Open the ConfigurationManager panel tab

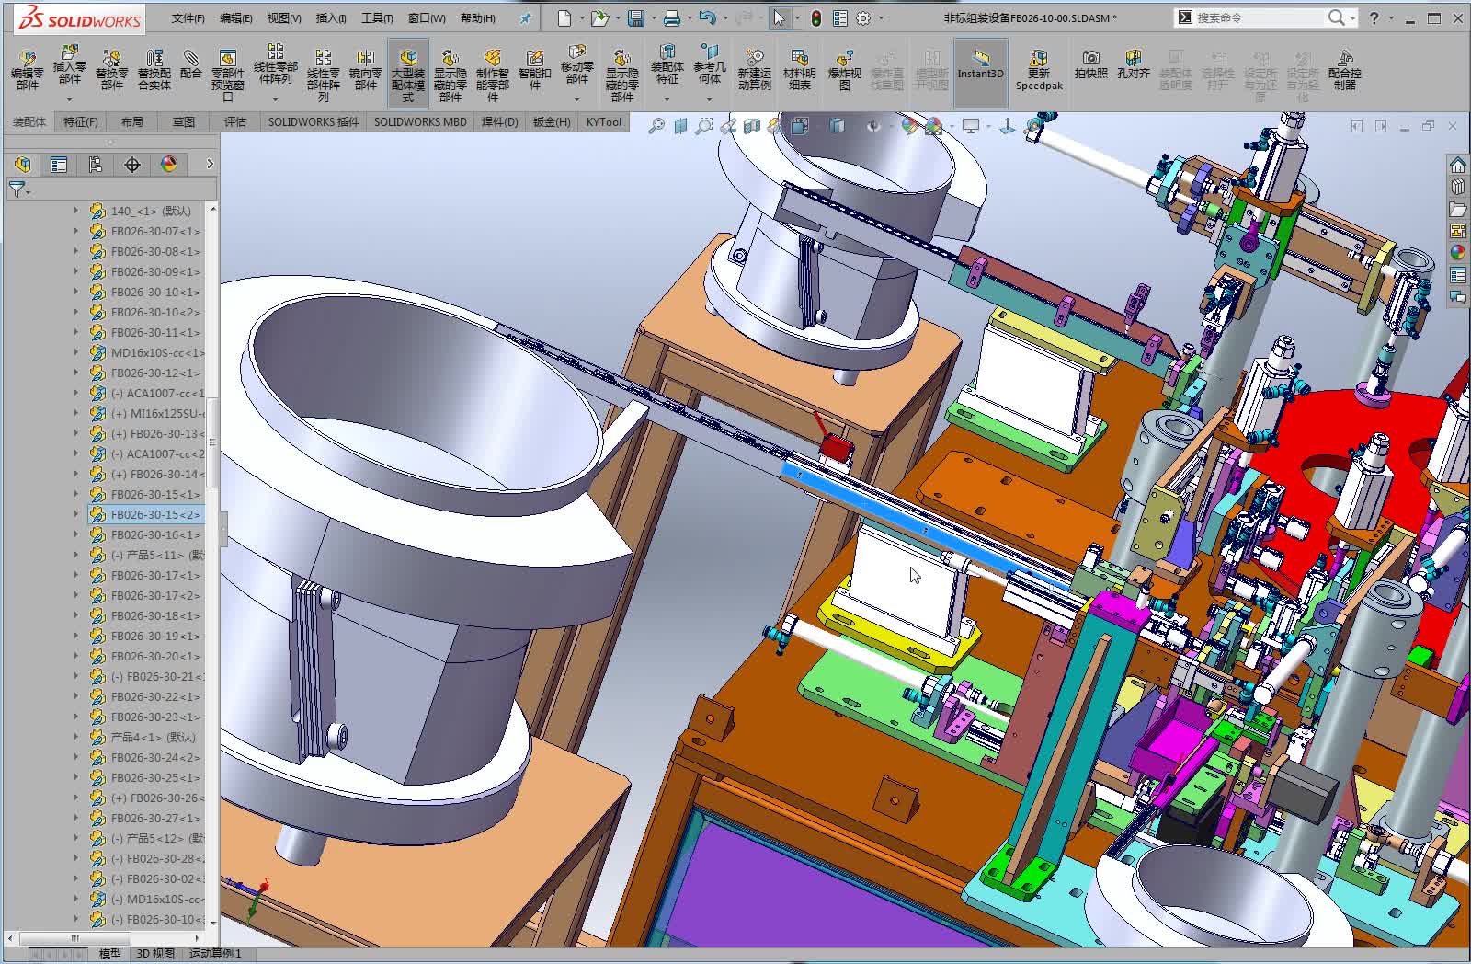point(94,164)
